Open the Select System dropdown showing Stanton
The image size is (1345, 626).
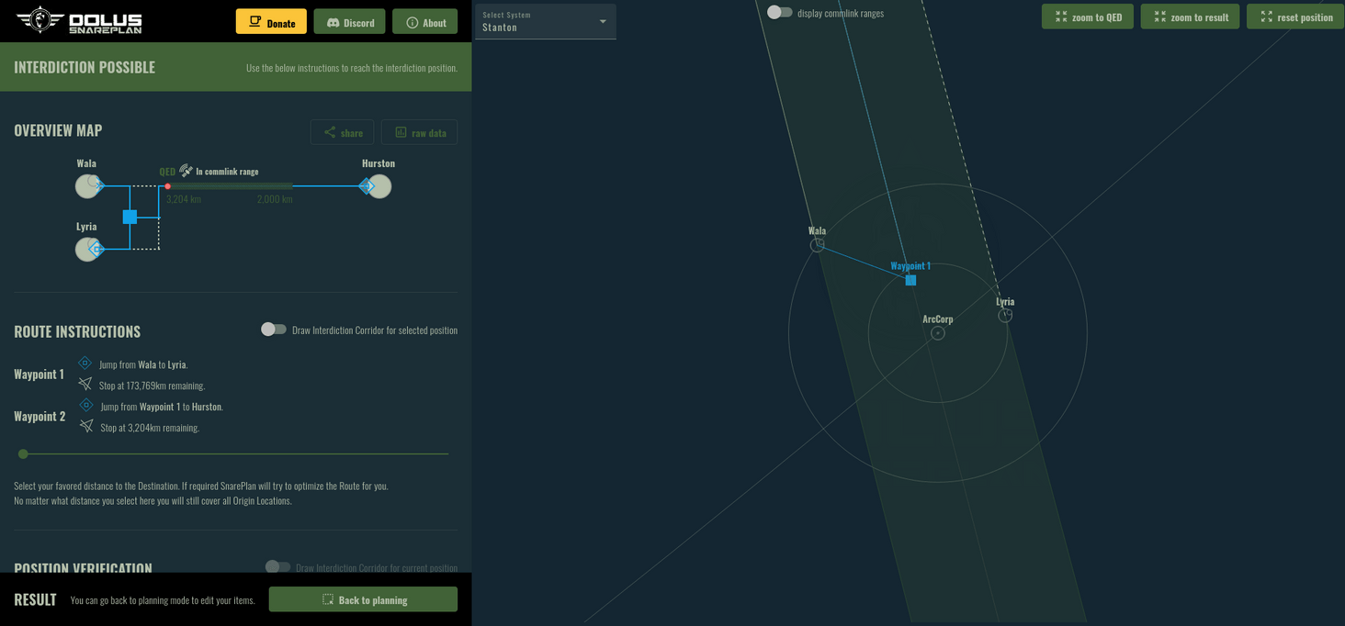(x=544, y=21)
